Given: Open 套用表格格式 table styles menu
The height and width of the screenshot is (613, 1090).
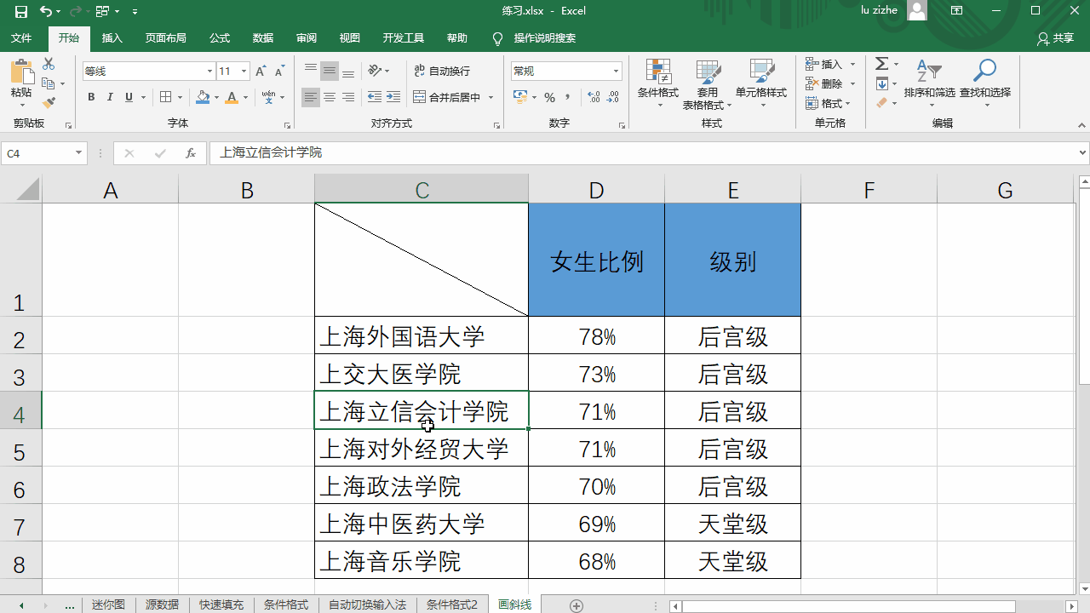Looking at the screenshot, I should coord(708,83).
